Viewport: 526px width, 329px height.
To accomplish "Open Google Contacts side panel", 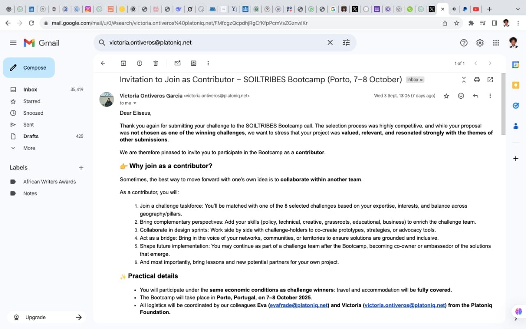I will pos(516,126).
